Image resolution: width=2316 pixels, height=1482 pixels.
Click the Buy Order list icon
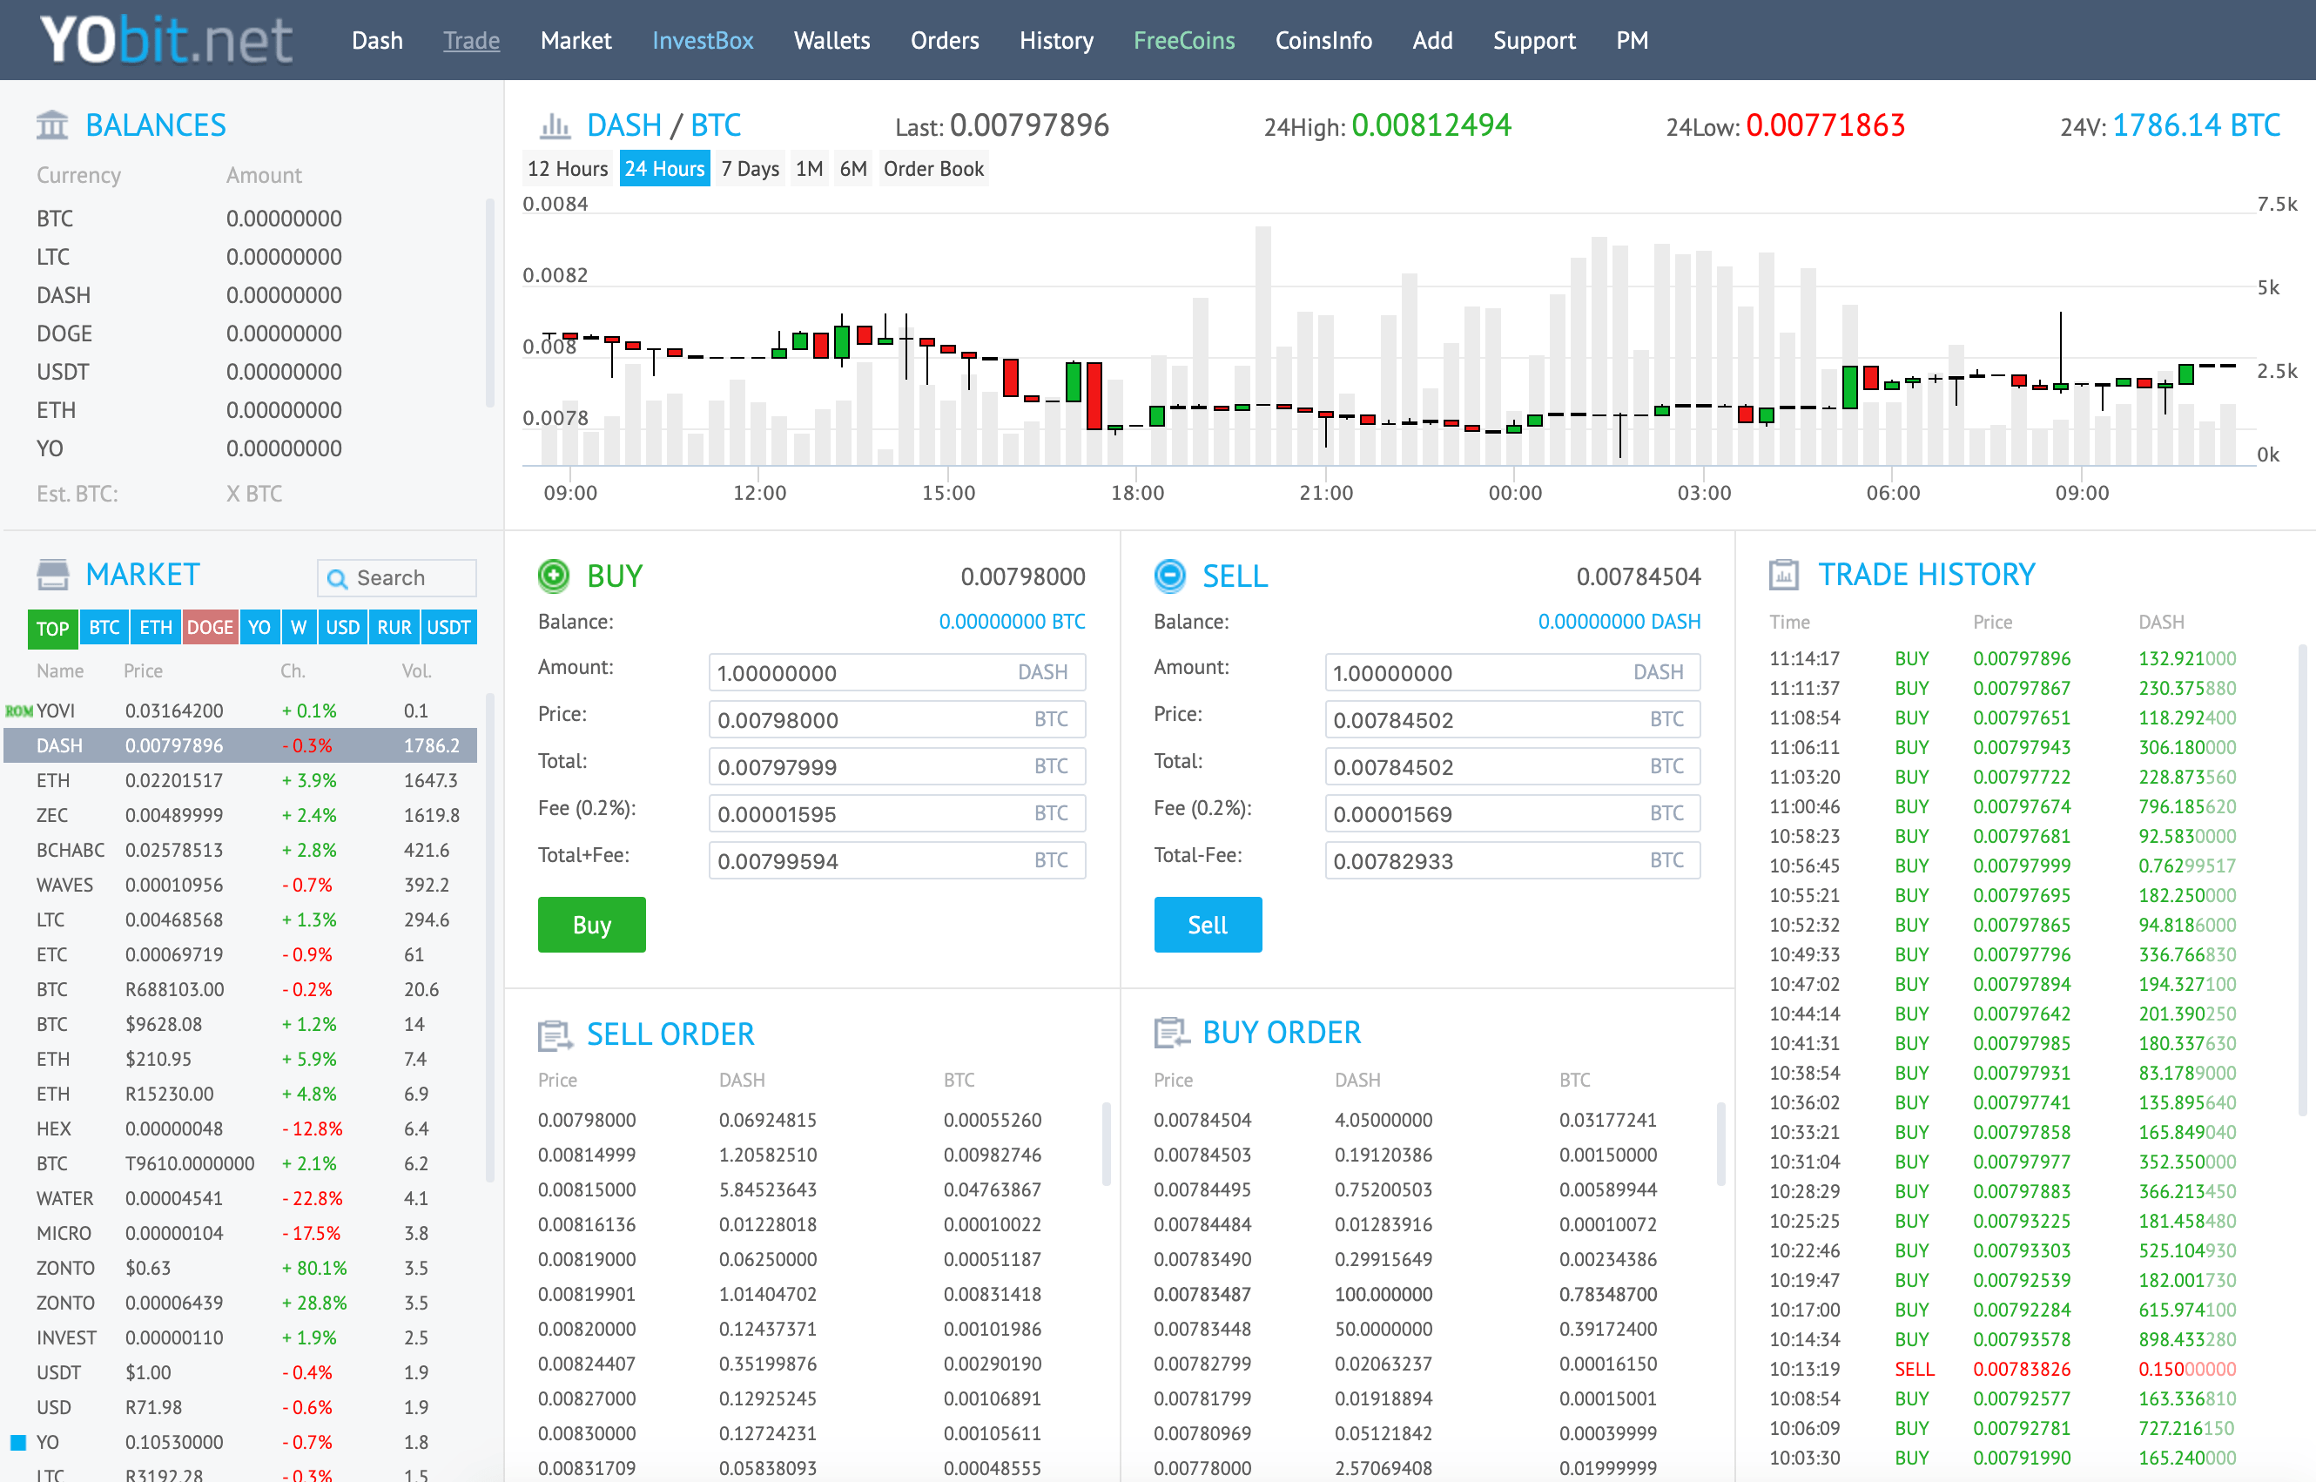point(1170,1033)
